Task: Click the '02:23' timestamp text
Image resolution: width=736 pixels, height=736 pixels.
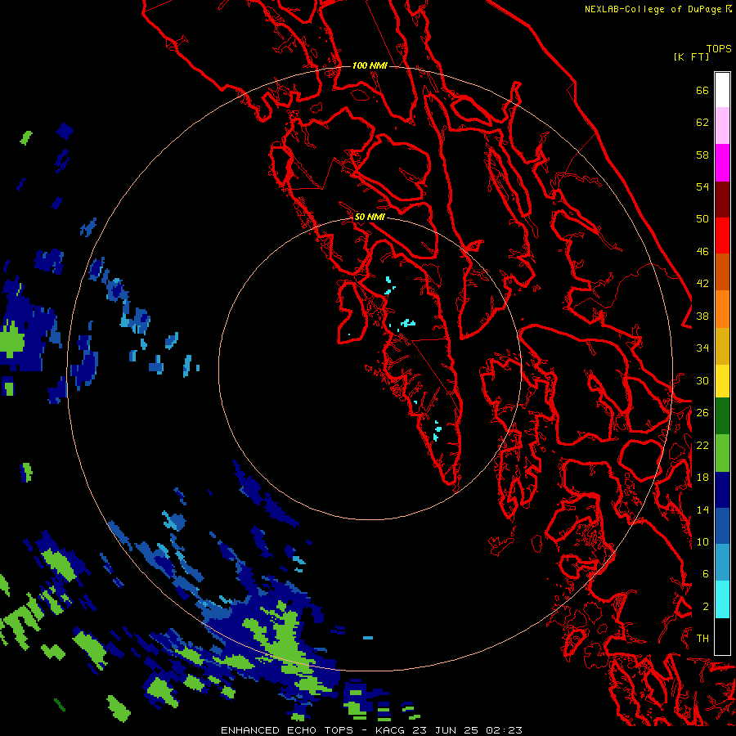Action: [x=504, y=730]
